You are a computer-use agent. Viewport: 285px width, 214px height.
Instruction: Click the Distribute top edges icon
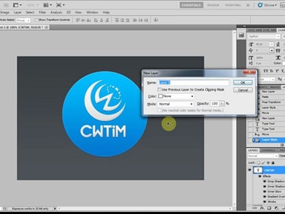(116, 20)
